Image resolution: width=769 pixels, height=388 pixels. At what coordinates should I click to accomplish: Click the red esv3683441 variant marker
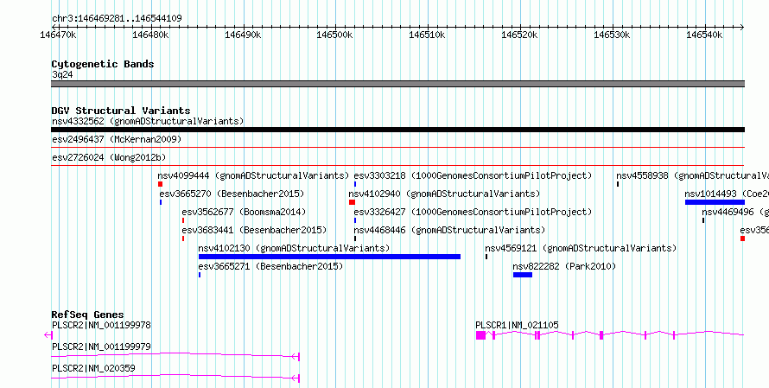183,239
